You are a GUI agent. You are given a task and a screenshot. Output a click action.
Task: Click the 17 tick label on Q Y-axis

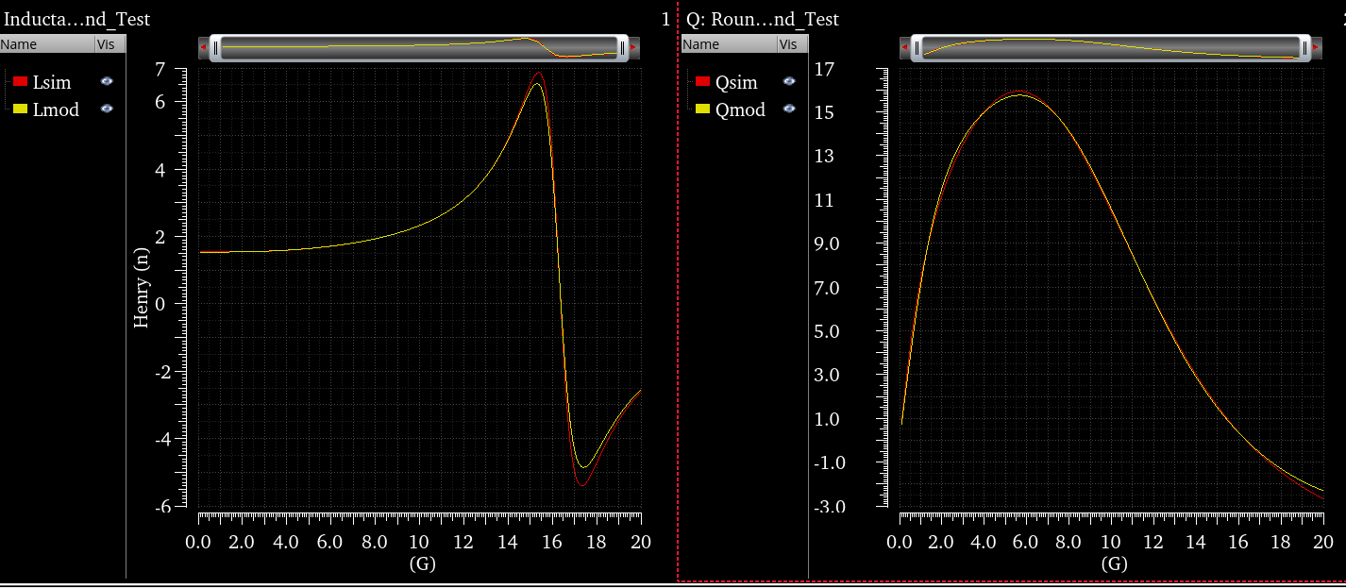pos(823,69)
